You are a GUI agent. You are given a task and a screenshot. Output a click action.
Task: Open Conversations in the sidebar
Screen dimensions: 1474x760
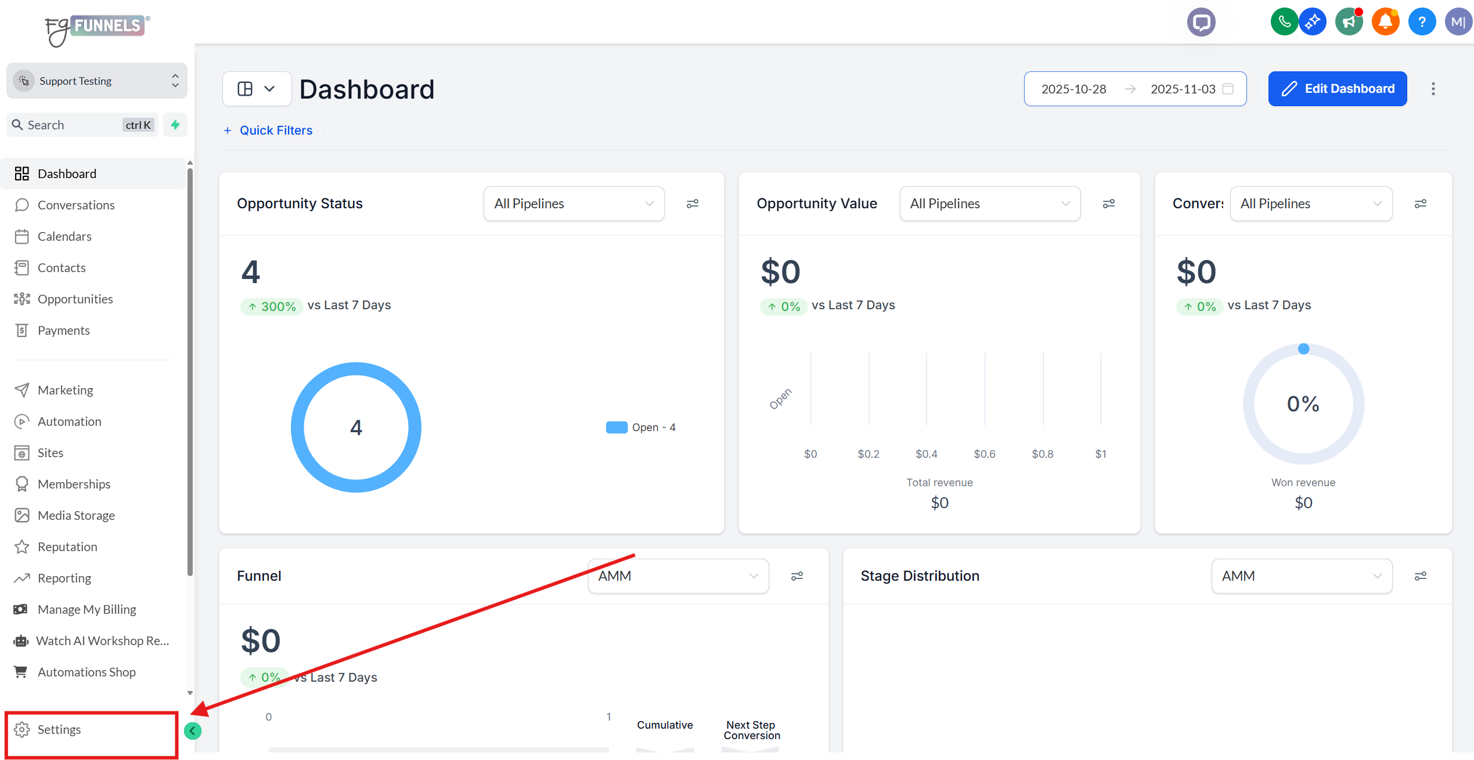(76, 205)
